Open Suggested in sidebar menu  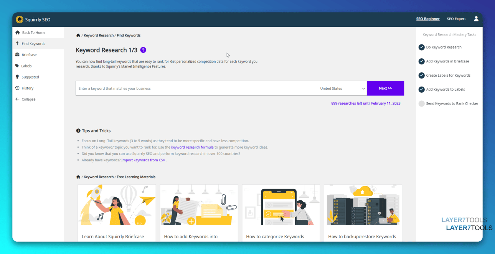38,77
